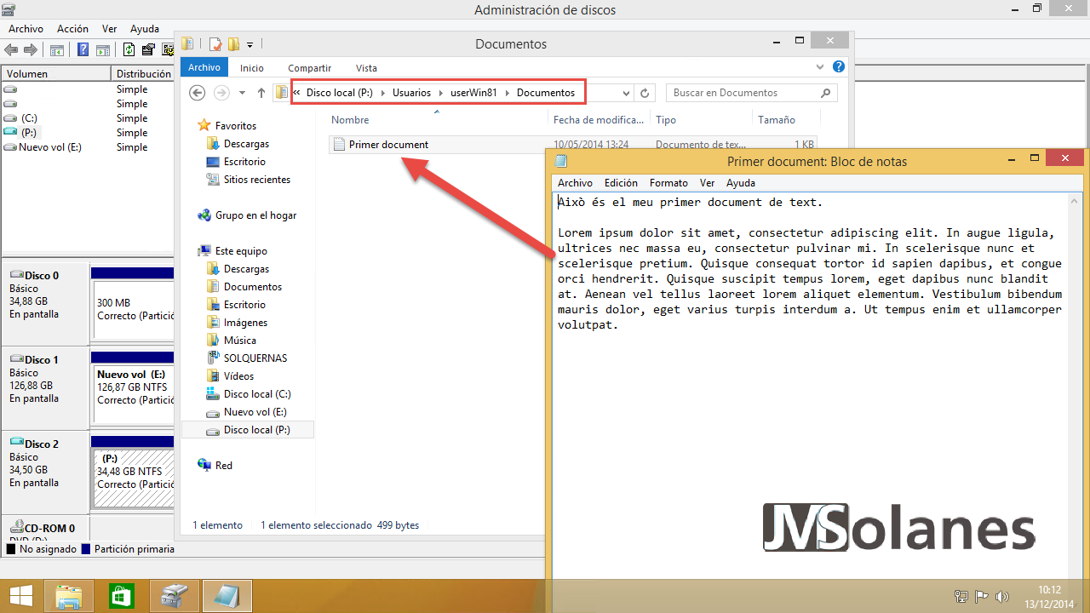Image resolution: width=1090 pixels, height=613 pixels.
Task: Open Imágenes under Este equipo
Action: point(245,323)
